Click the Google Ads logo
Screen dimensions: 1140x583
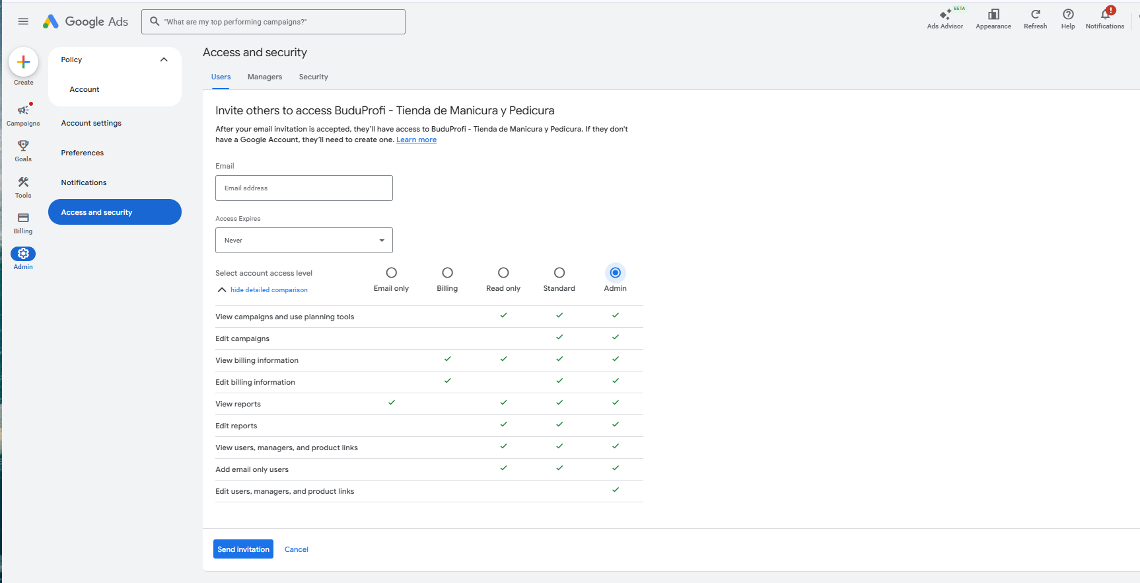85,21
